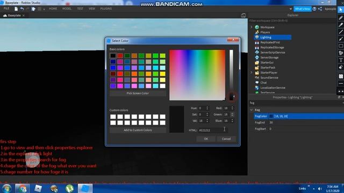The height and width of the screenshot is (193, 344).
Task: Close the Baseplate document tab
Action: click(24, 16)
